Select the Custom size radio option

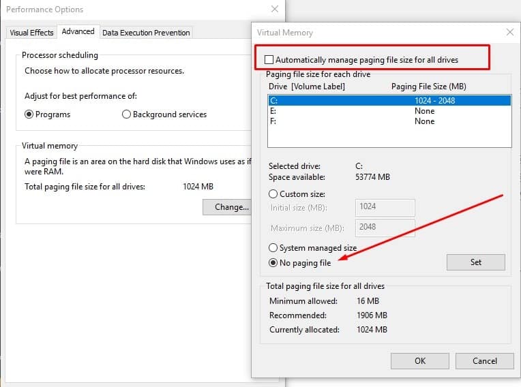[273, 193]
